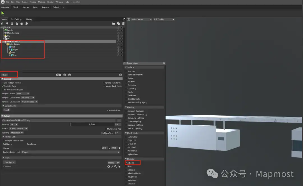Image resolution: width=303 pixels, height=186 pixels.
Task: Toggle Auto-Reload checkbox
Action: point(108,110)
